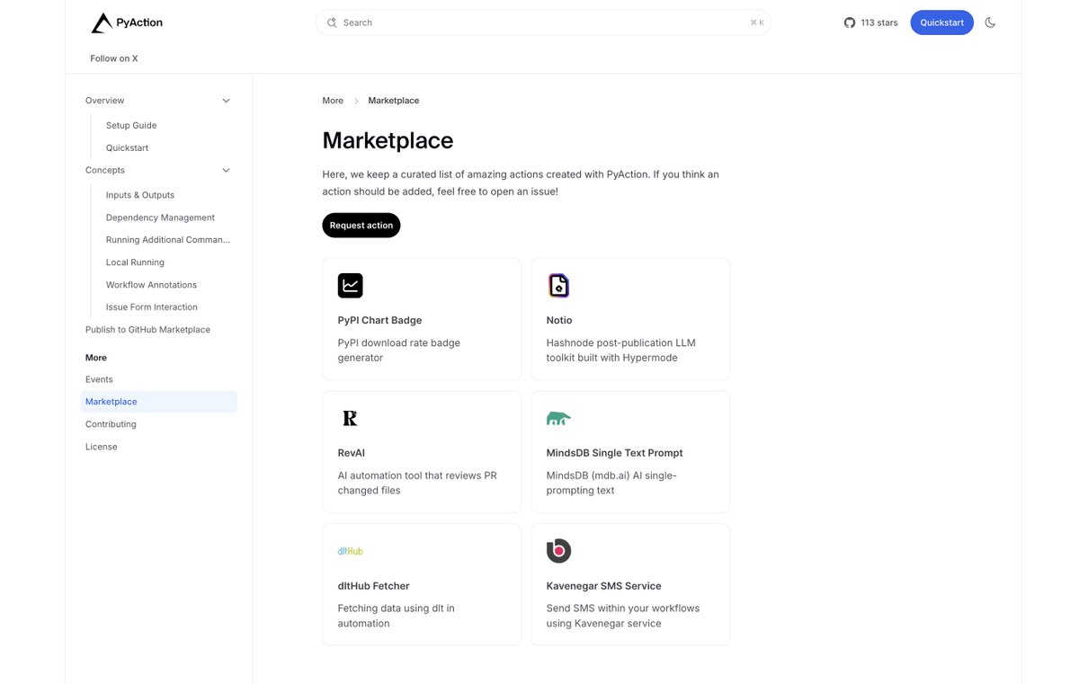Open Workflow Annotations page

[151, 285]
